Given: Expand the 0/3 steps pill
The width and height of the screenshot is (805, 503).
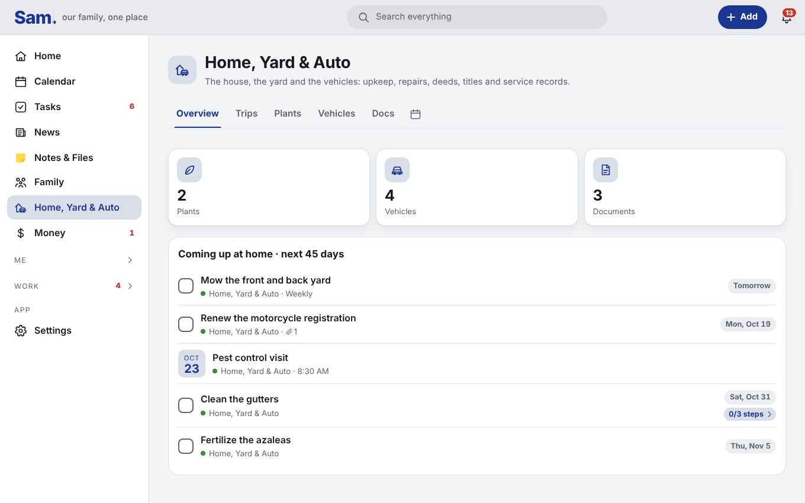Looking at the screenshot, I should (750, 414).
